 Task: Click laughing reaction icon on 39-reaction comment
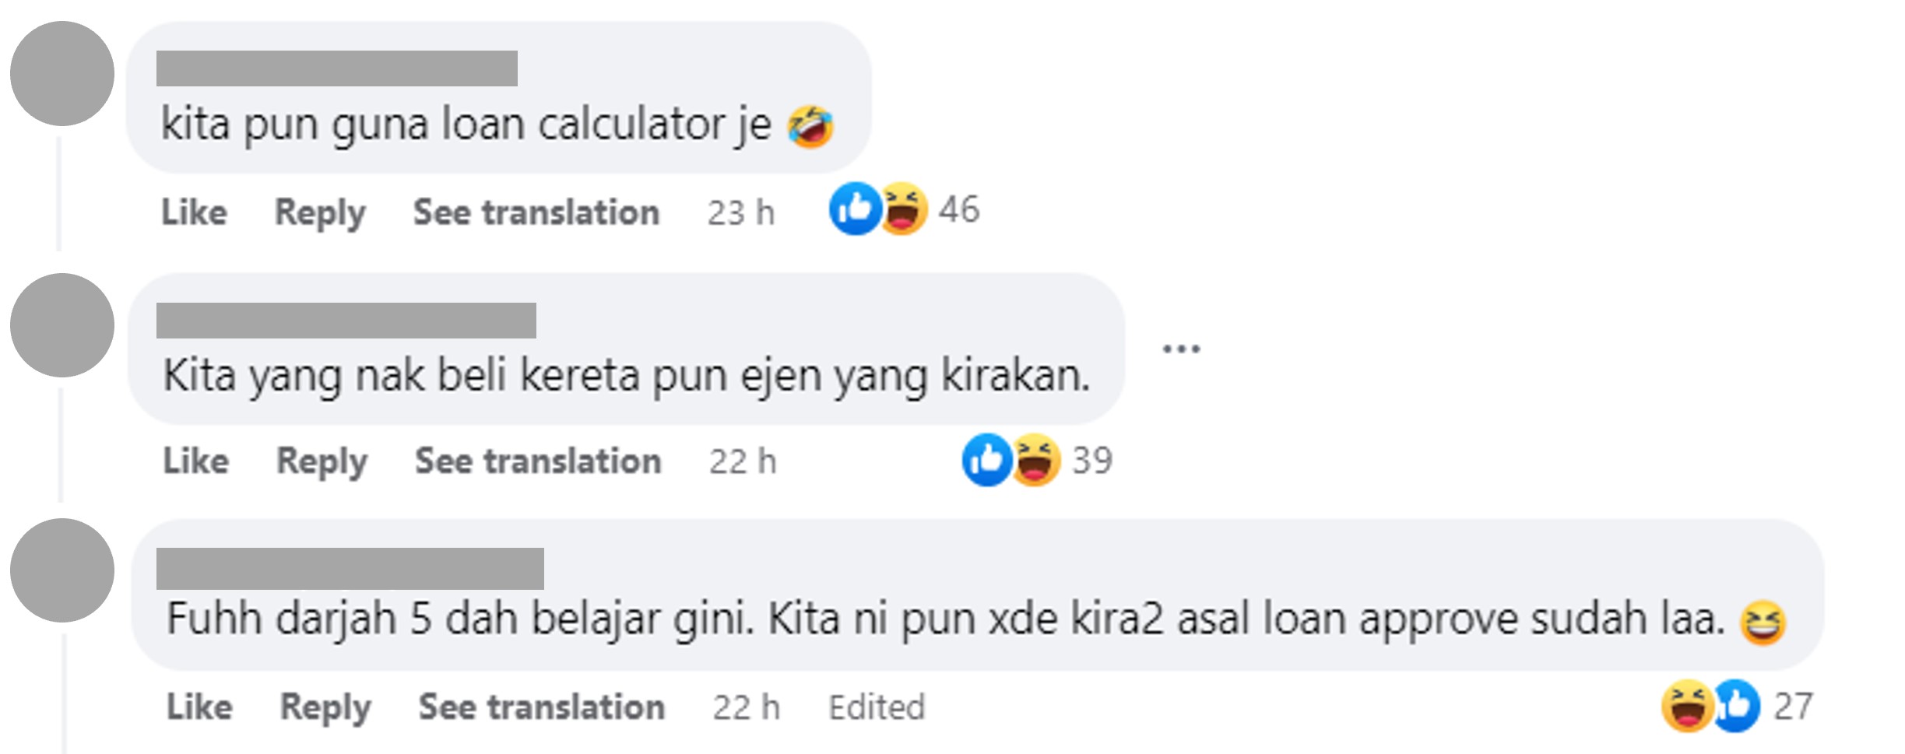point(1035,460)
